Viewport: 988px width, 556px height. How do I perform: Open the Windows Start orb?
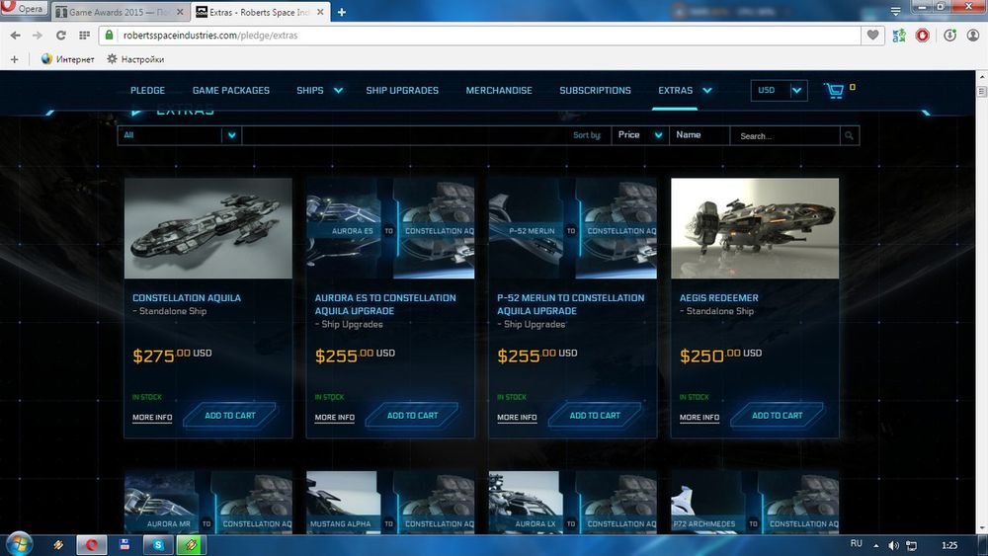(19, 544)
